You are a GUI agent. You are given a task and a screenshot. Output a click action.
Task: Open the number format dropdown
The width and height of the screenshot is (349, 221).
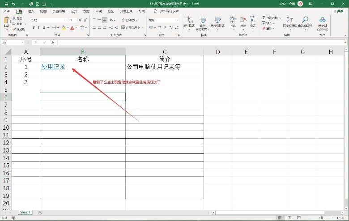pyautogui.click(x=177, y=20)
